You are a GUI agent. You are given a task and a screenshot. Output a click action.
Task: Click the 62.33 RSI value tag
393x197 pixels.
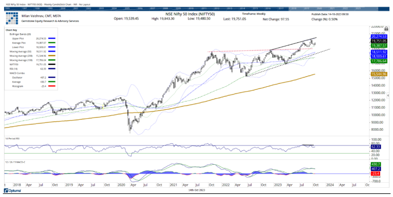376,147
